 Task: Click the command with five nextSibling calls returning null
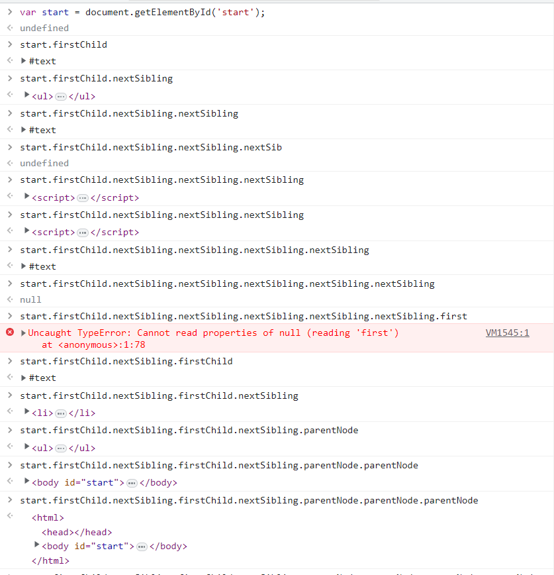(x=227, y=284)
